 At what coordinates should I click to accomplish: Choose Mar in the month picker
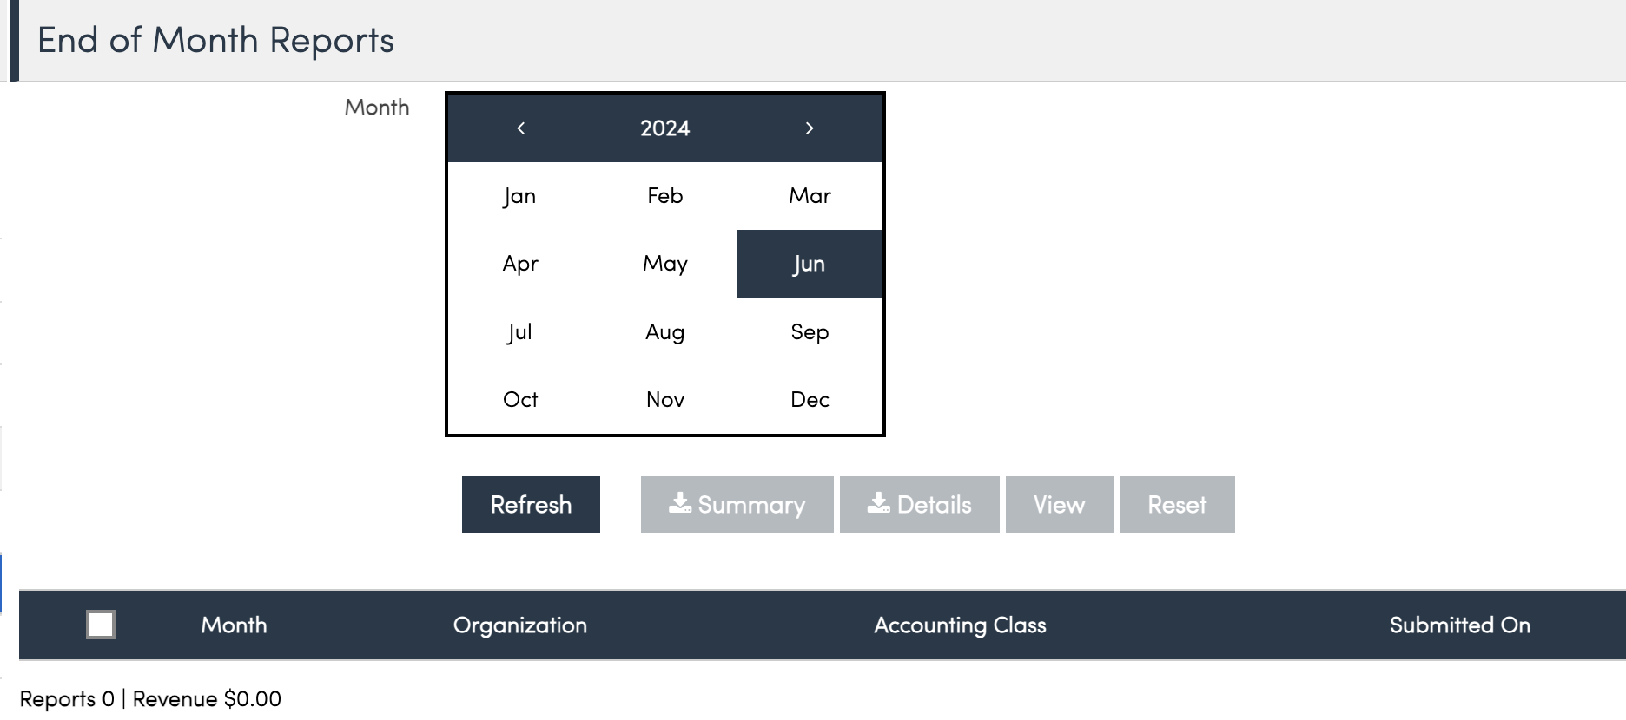[x=810, y=196]
